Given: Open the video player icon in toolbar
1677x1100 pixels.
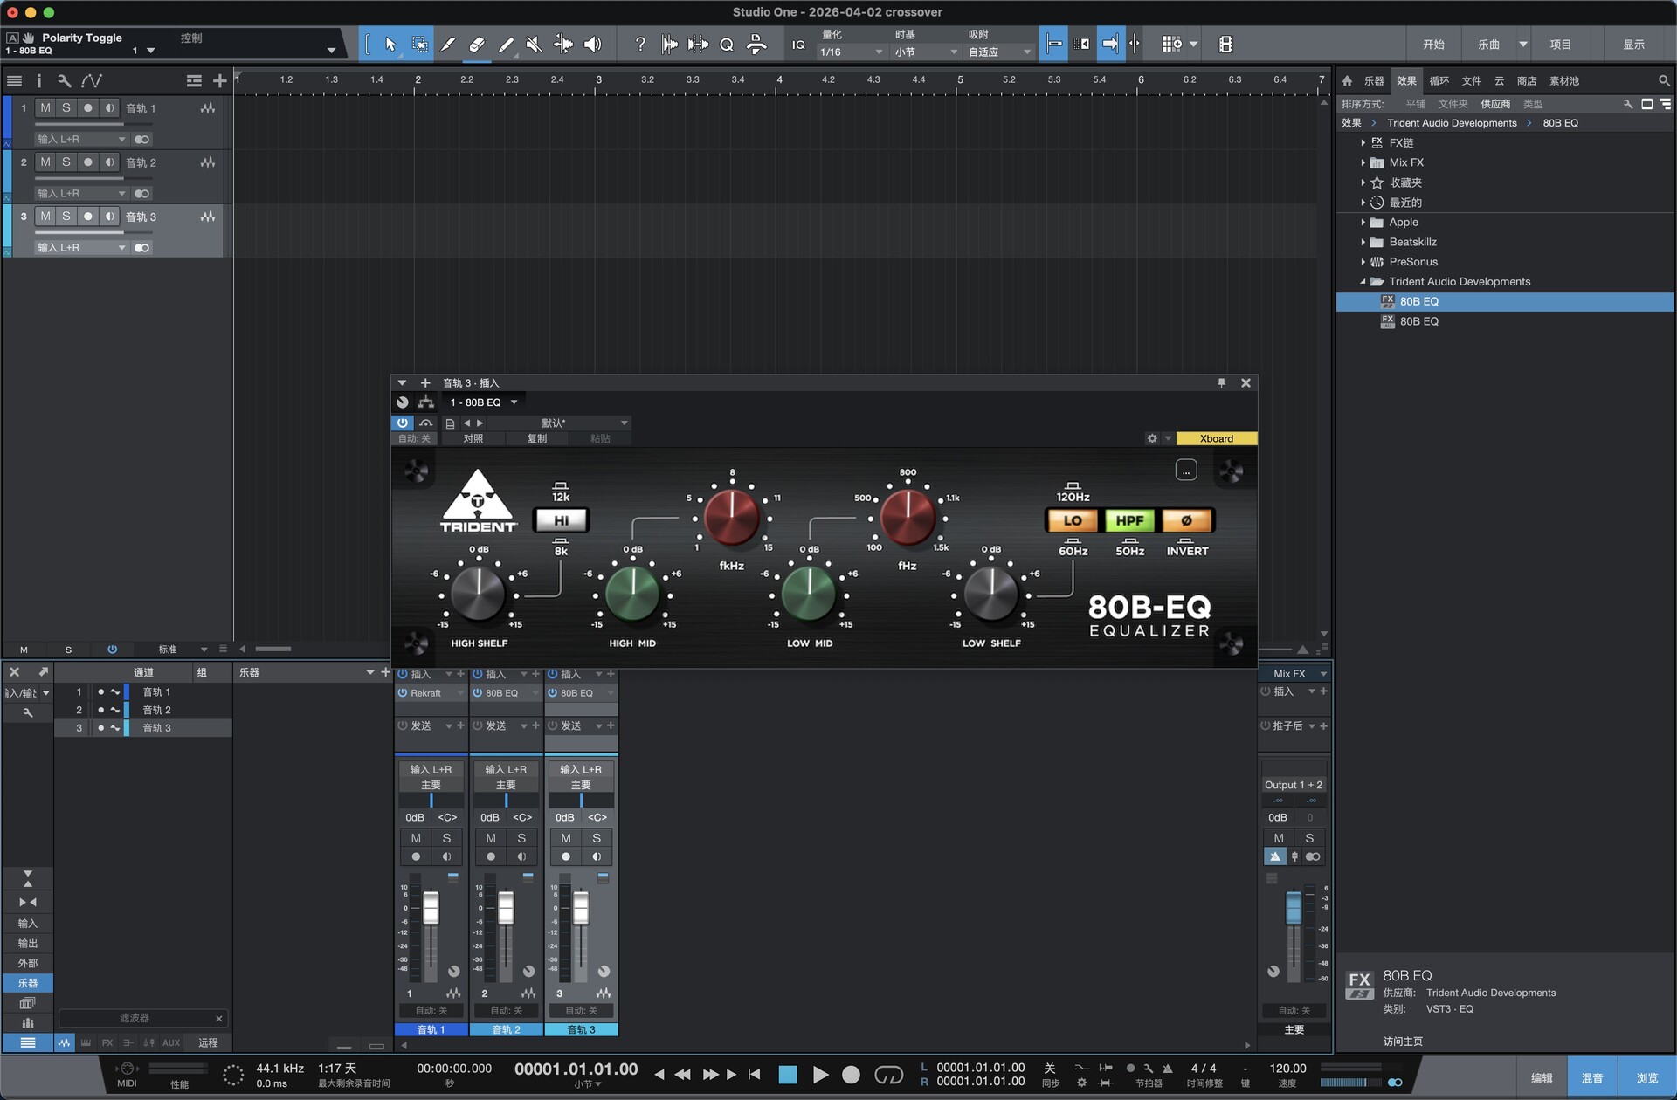Looking at the screenshot, I should click(1225, 44).
